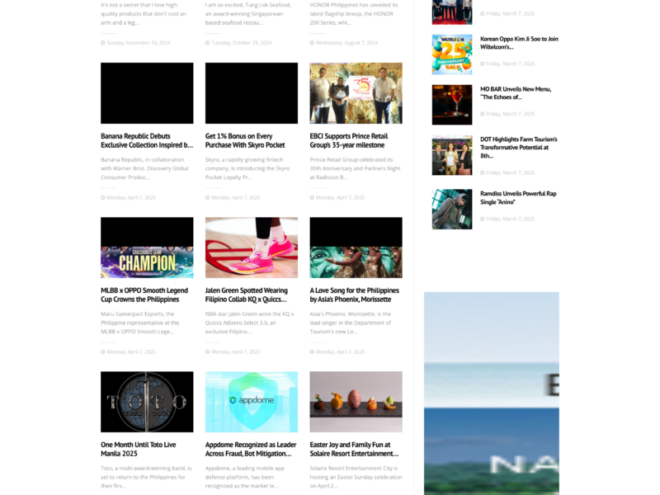Click the beach banner advertisement in sidebar
This screenshot has width=660, height=495.
[x=492, y=394]
